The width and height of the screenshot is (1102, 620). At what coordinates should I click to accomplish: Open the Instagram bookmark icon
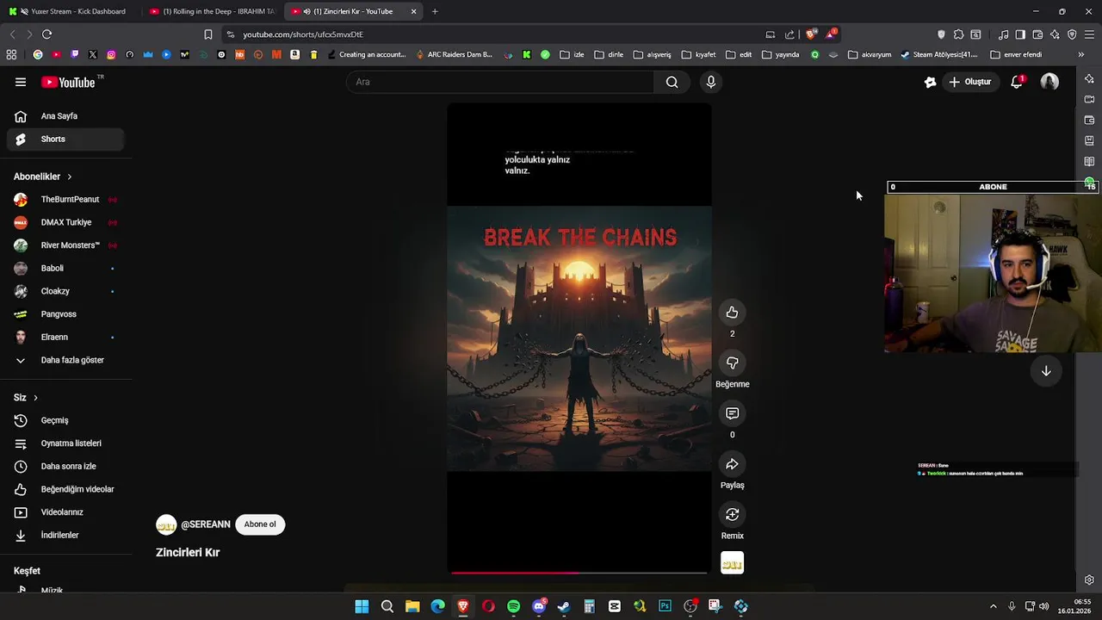click(x=111, y=54)
